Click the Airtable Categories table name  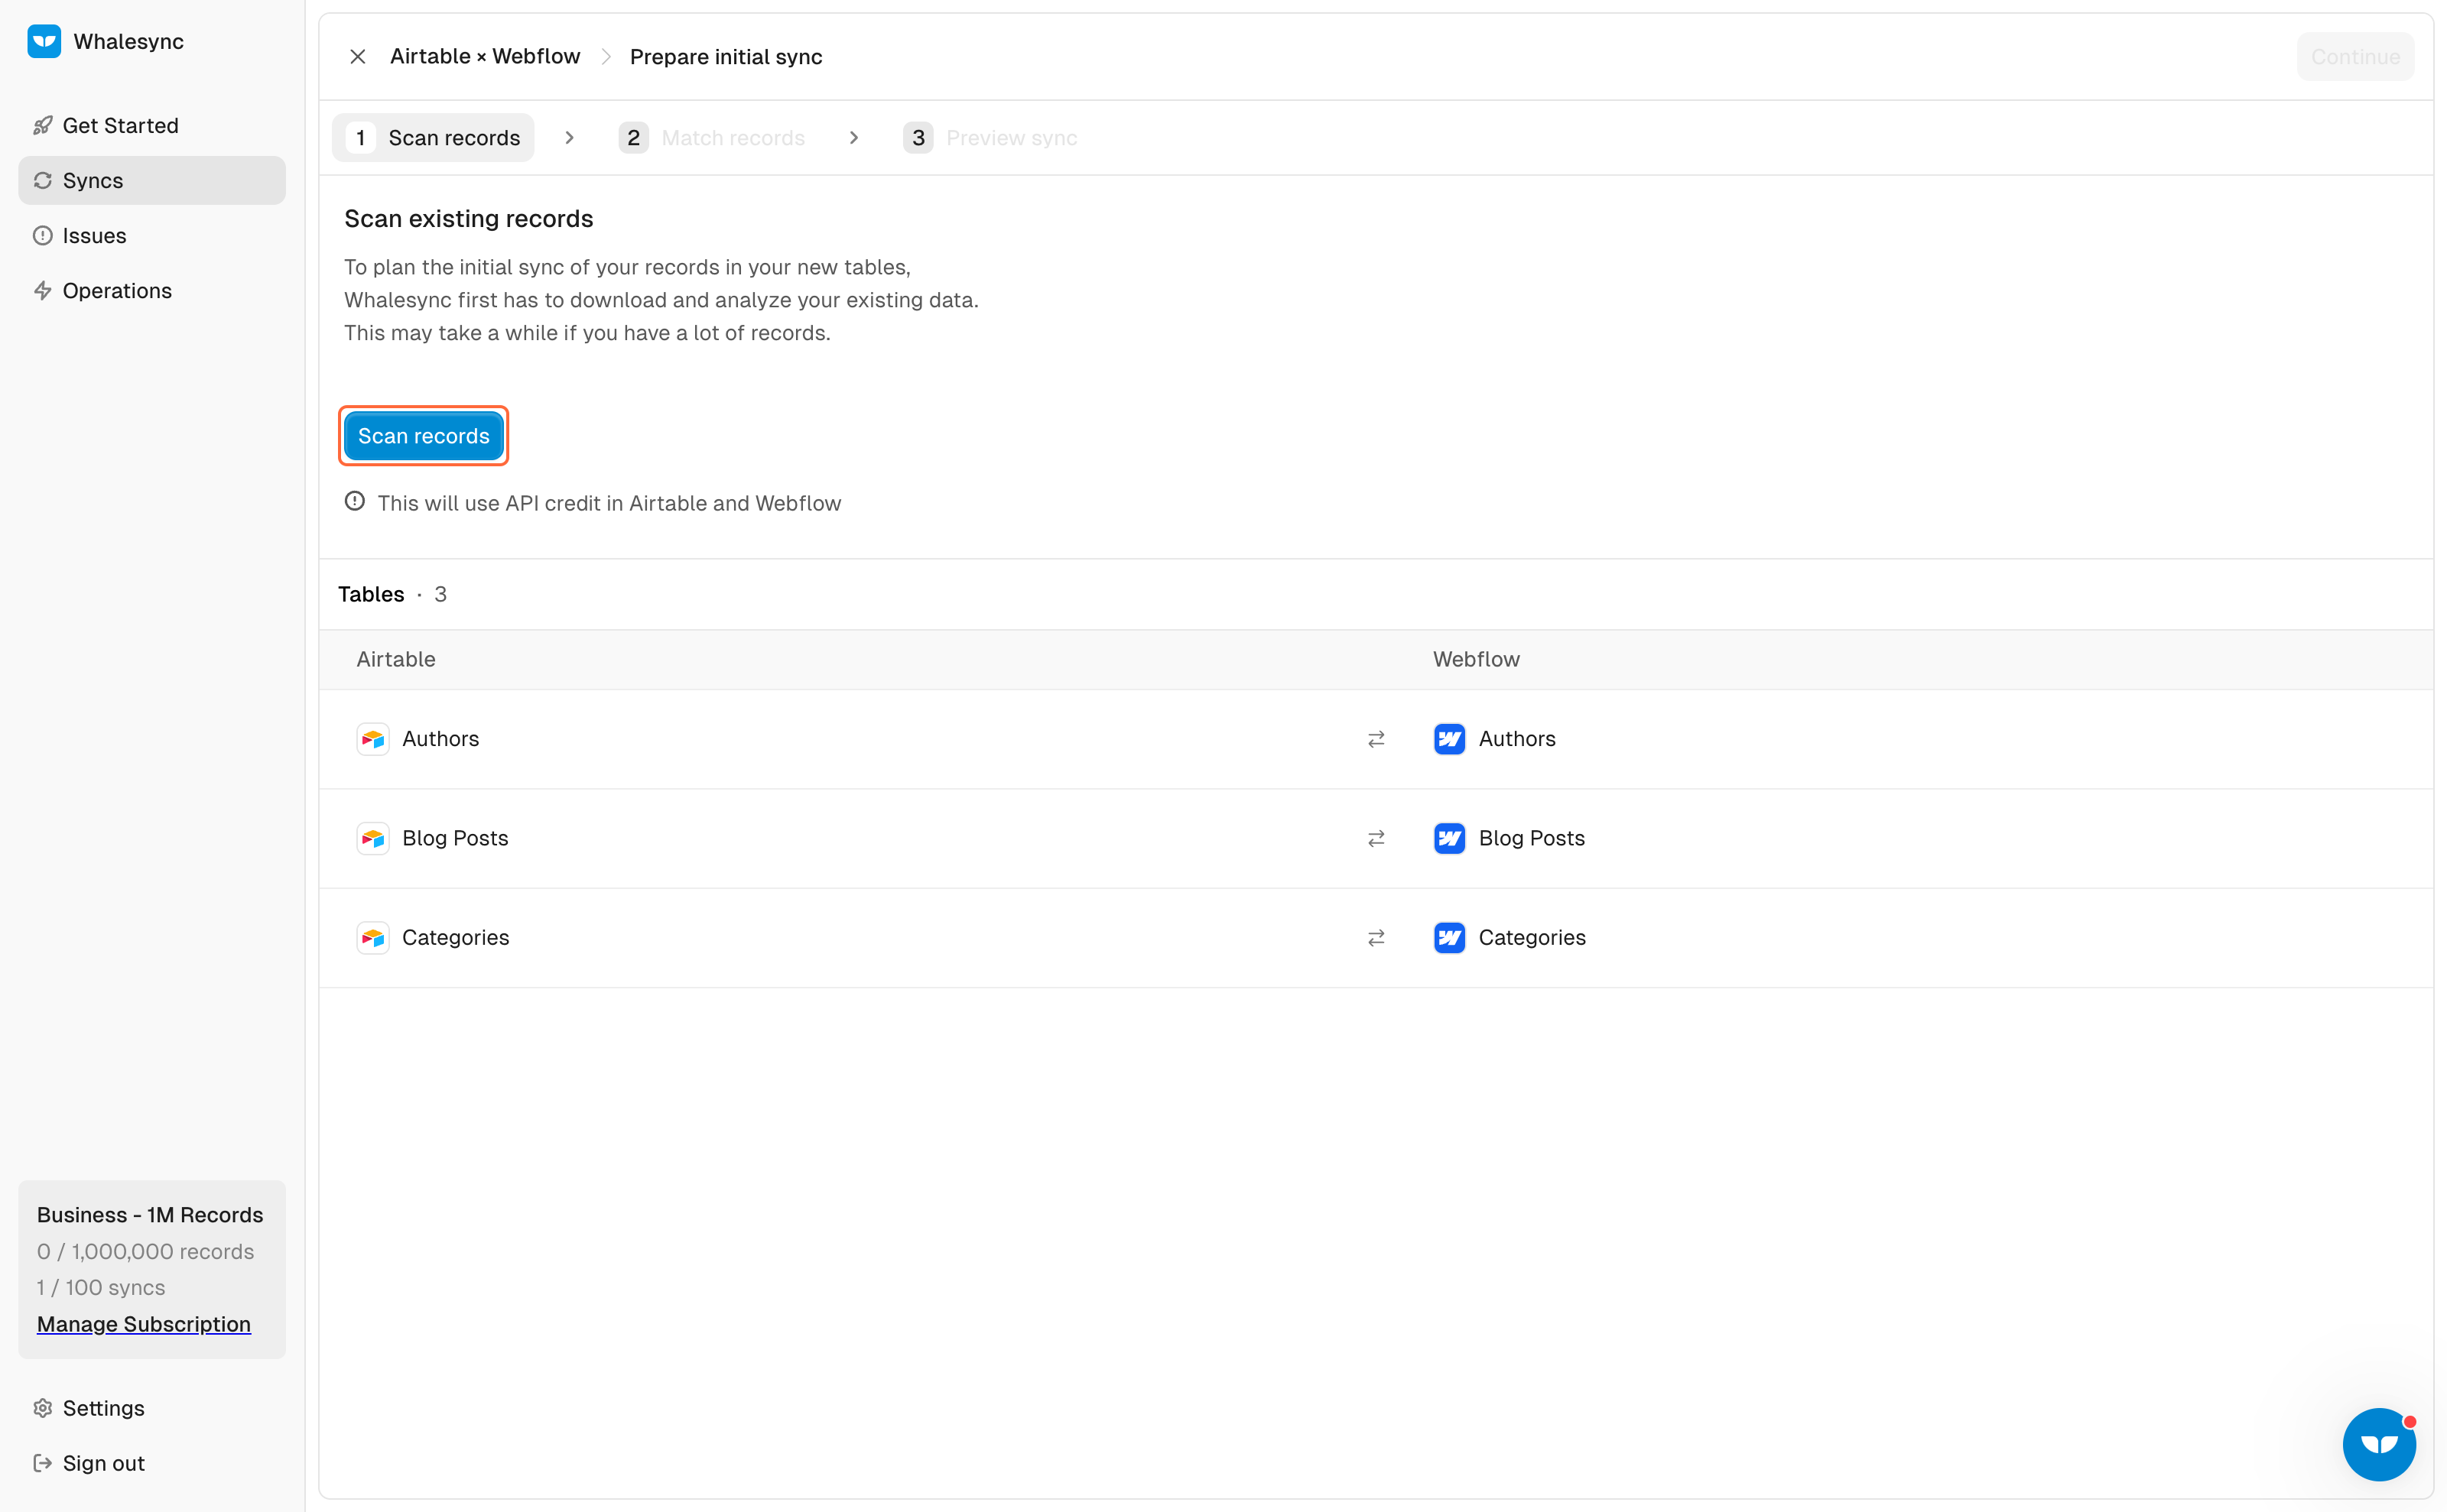455,937
